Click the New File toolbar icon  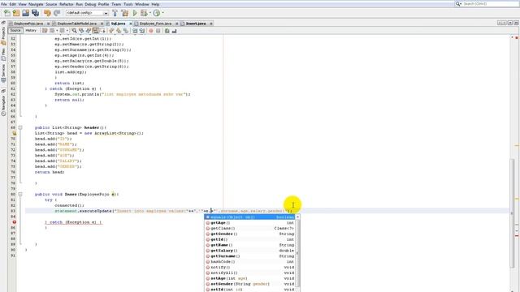[7, 13]
